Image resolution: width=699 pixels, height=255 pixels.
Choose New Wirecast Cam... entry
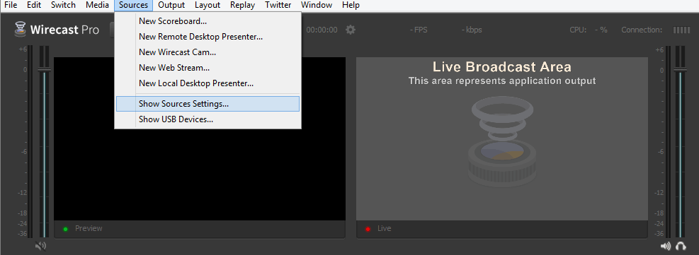point(208,52)
